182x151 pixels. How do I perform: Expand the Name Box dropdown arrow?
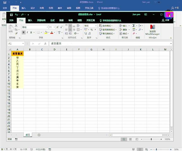point(23,43)
